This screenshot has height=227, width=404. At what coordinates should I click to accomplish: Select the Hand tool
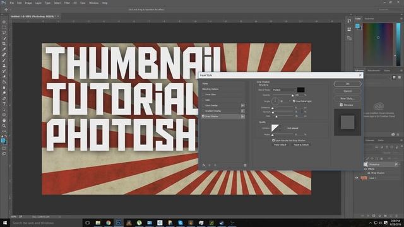4,120
